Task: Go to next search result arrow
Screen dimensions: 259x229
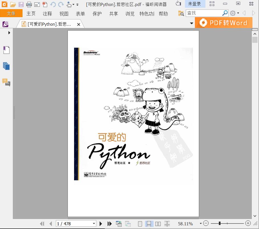Action: pyautogui.click(x=254, y=13)
